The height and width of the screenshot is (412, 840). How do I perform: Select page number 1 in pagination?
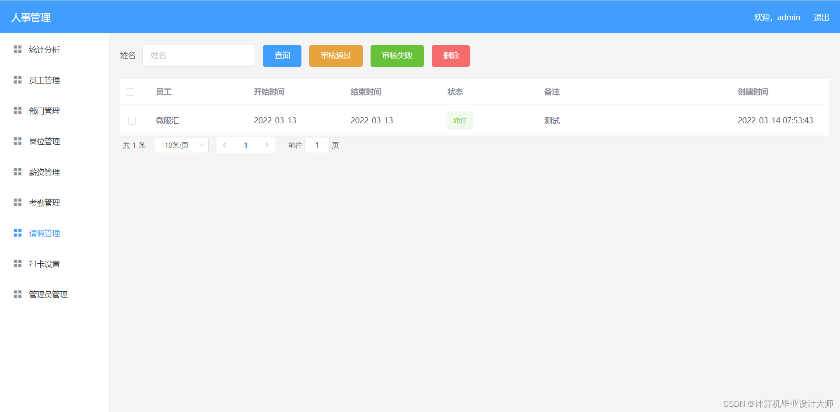[246, 145]
